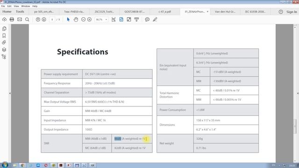The image size is (299, 168).
Task: Open the page thumbnails panel
Action: (4, 28)
